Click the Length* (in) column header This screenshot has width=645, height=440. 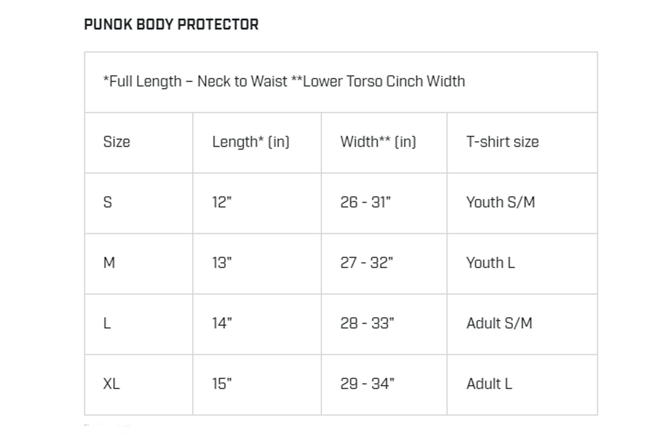[250, 142]
